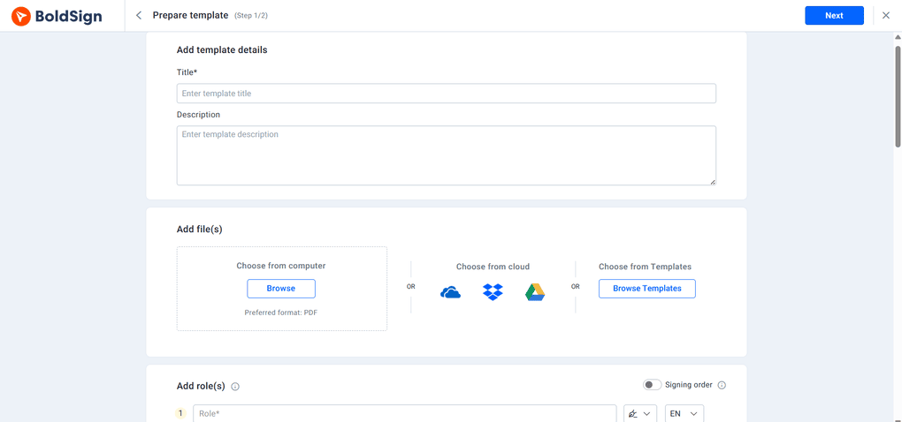Viewport: 902px width, 422px height.
Task: Click the info icon beside Add role(s)
Action: click(235, 387)
